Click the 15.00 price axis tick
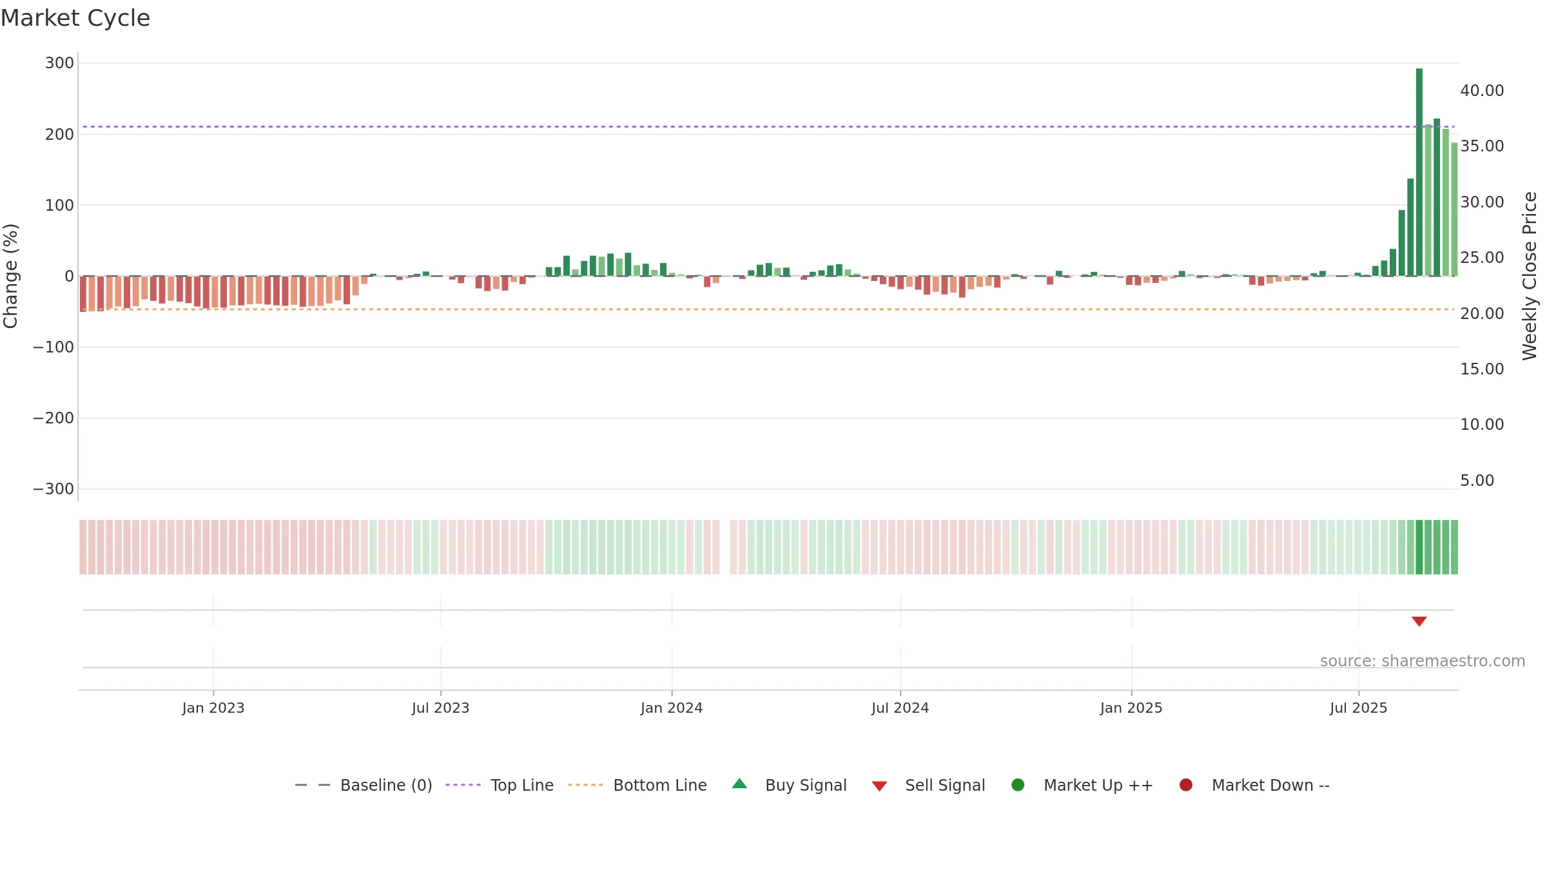This screenshot has width=1547, height=870. click(x=1482, y=369)
